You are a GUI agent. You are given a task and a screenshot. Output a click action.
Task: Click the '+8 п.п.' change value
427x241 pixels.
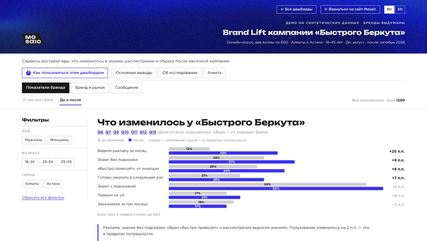398,169
